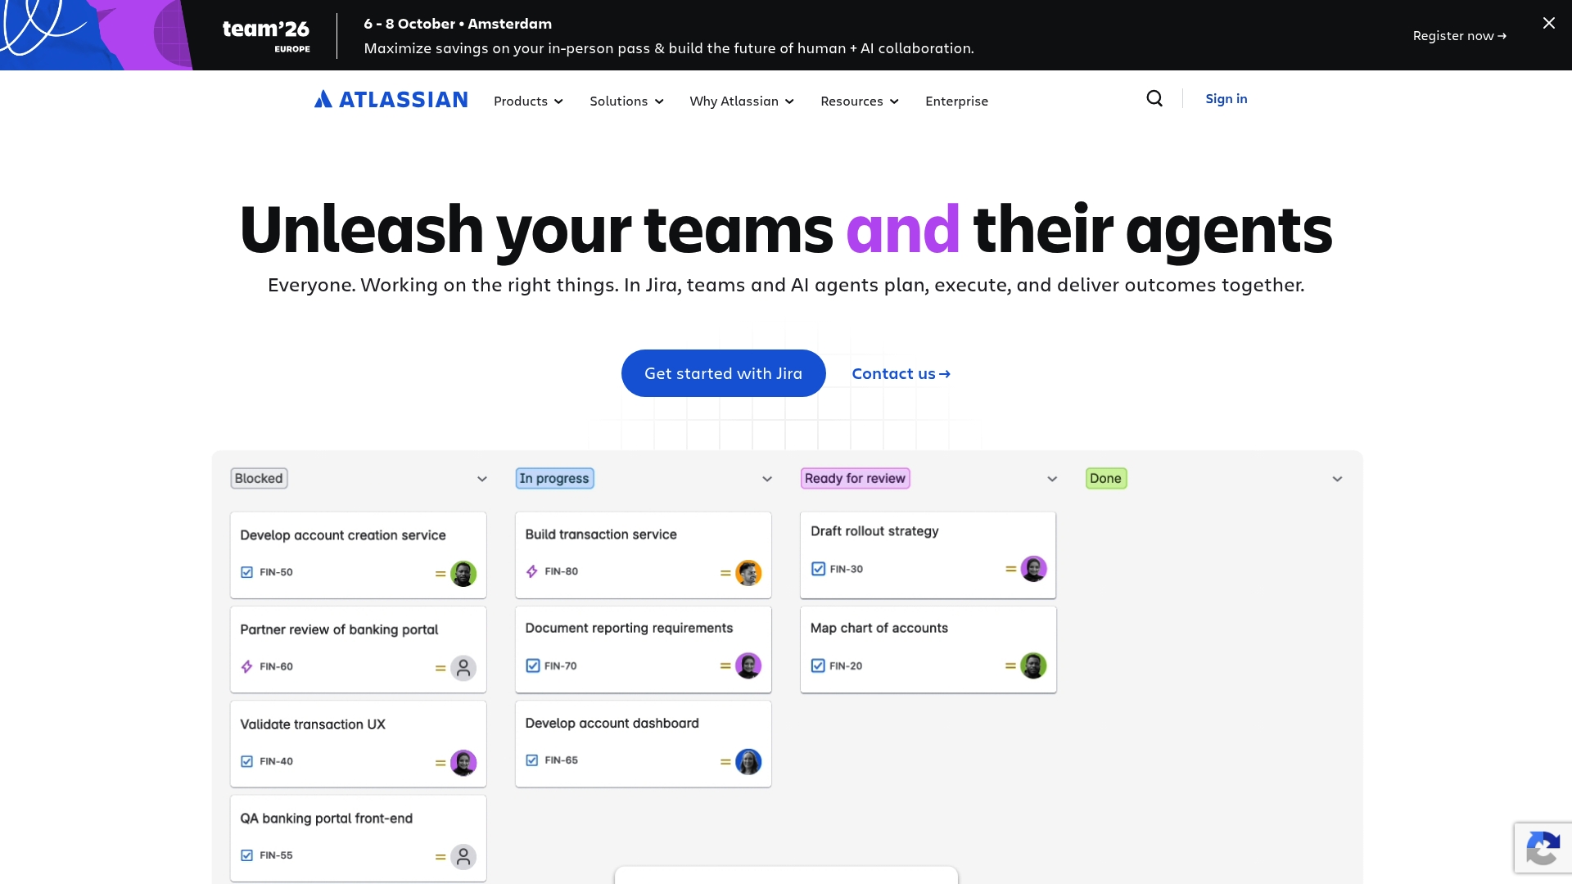Click the FIN-60 medium priority icon
The height and width of the screenshot is (884, 1572).
point(440,668)
